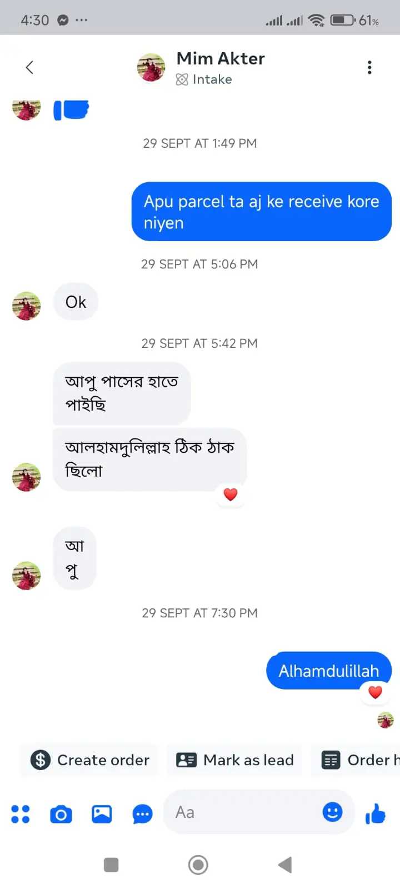
Task: Tap the Mim Akter contact name
Action: click(221, 58)
